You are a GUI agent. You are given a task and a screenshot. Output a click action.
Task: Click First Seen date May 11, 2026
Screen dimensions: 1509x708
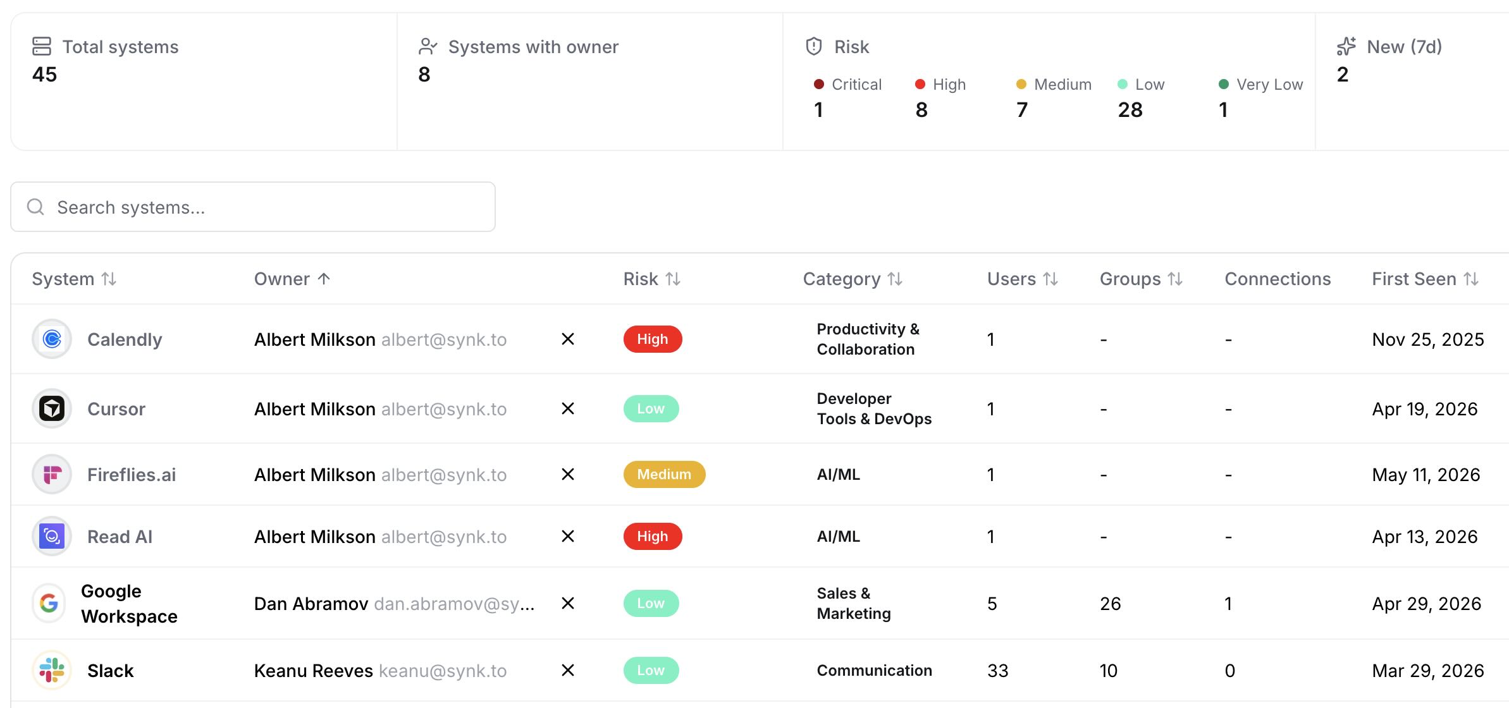coord(1426,475)
